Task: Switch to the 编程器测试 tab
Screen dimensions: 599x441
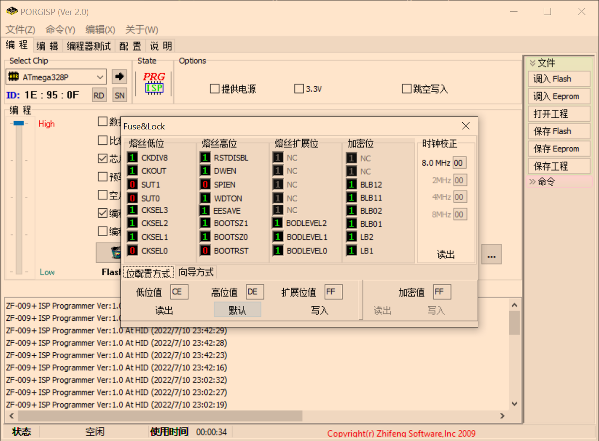Action: tap(89, 46)
